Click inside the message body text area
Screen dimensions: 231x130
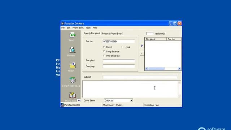[130, 89]
